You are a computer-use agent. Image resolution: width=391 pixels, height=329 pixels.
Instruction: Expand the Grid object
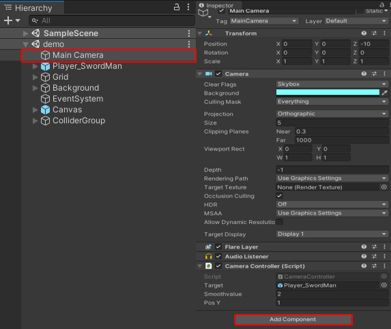(x=35, y=77)
